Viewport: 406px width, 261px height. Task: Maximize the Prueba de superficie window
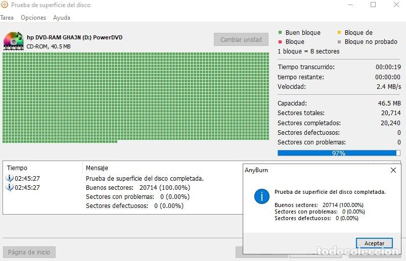point(373,5)
